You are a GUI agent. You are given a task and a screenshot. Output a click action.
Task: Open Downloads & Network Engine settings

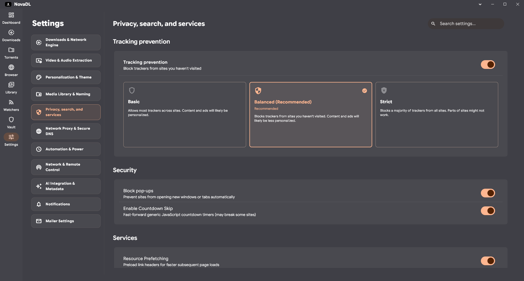tap(66, 42)
